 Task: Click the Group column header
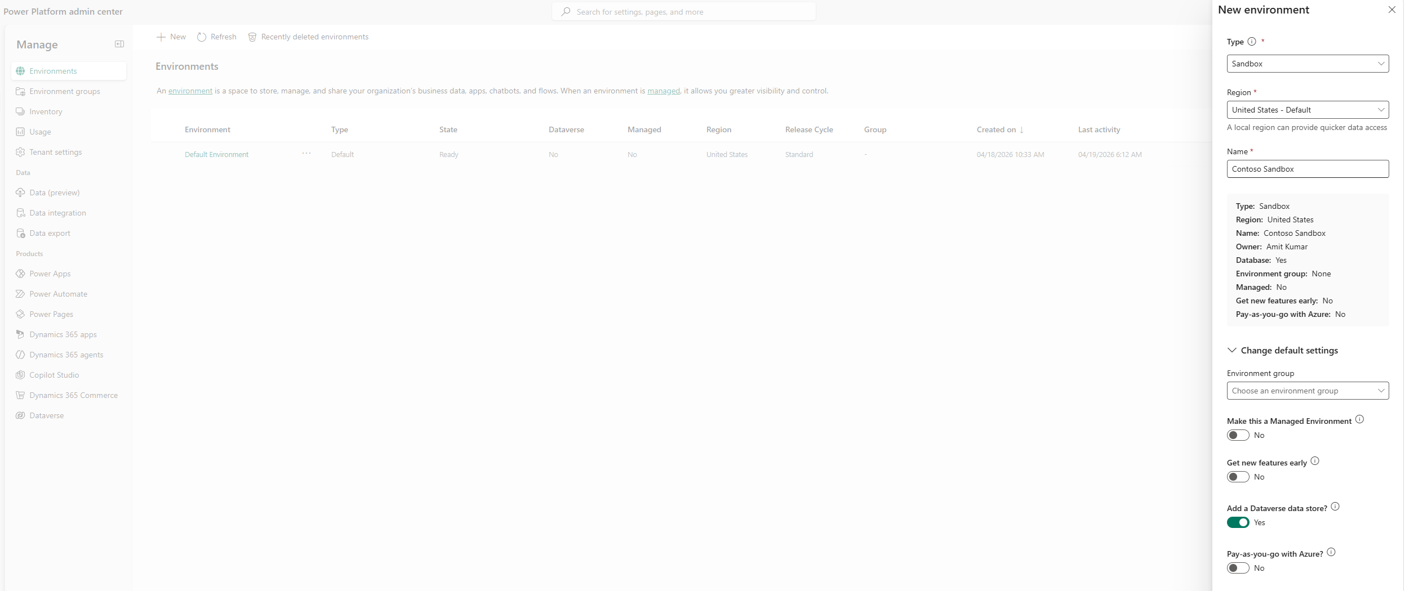(875, 129)
